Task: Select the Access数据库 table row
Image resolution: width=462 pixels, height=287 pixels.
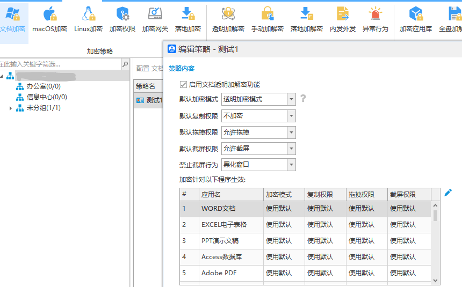Action: pos(305,257)
